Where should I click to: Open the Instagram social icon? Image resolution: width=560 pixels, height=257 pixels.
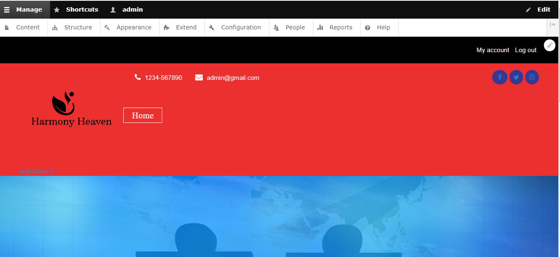[x=532, y=77]
